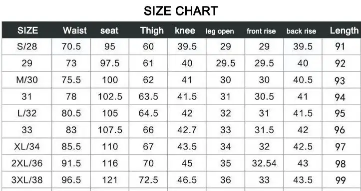Click the 107.5 seat value
Image resolution: width=361 pixels, height=191 pixels.
tap(110, 130)
